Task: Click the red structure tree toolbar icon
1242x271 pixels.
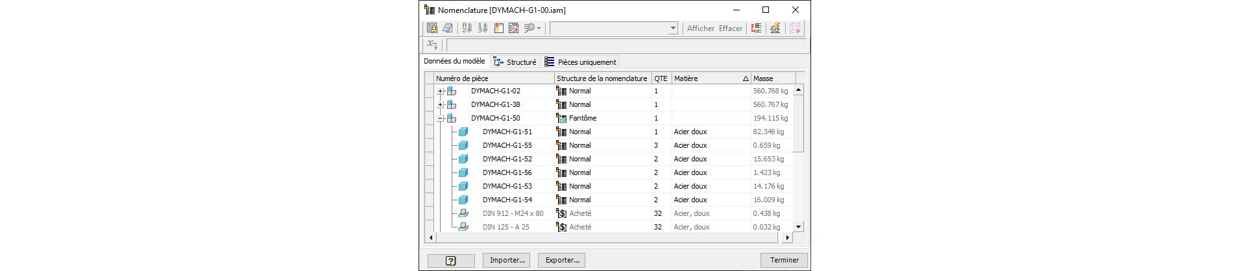Action: [x=756, y=28]
